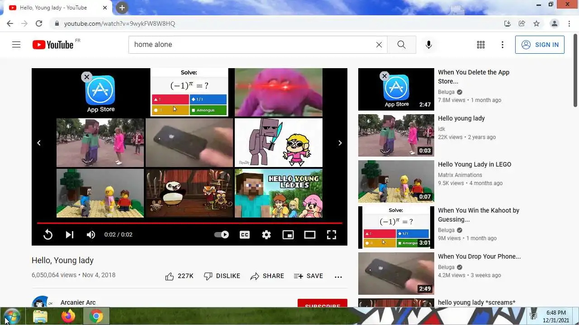Install app icon in address bar
Image resolution: width=579 pixels, height=325 pixels.
click(508, 23)
